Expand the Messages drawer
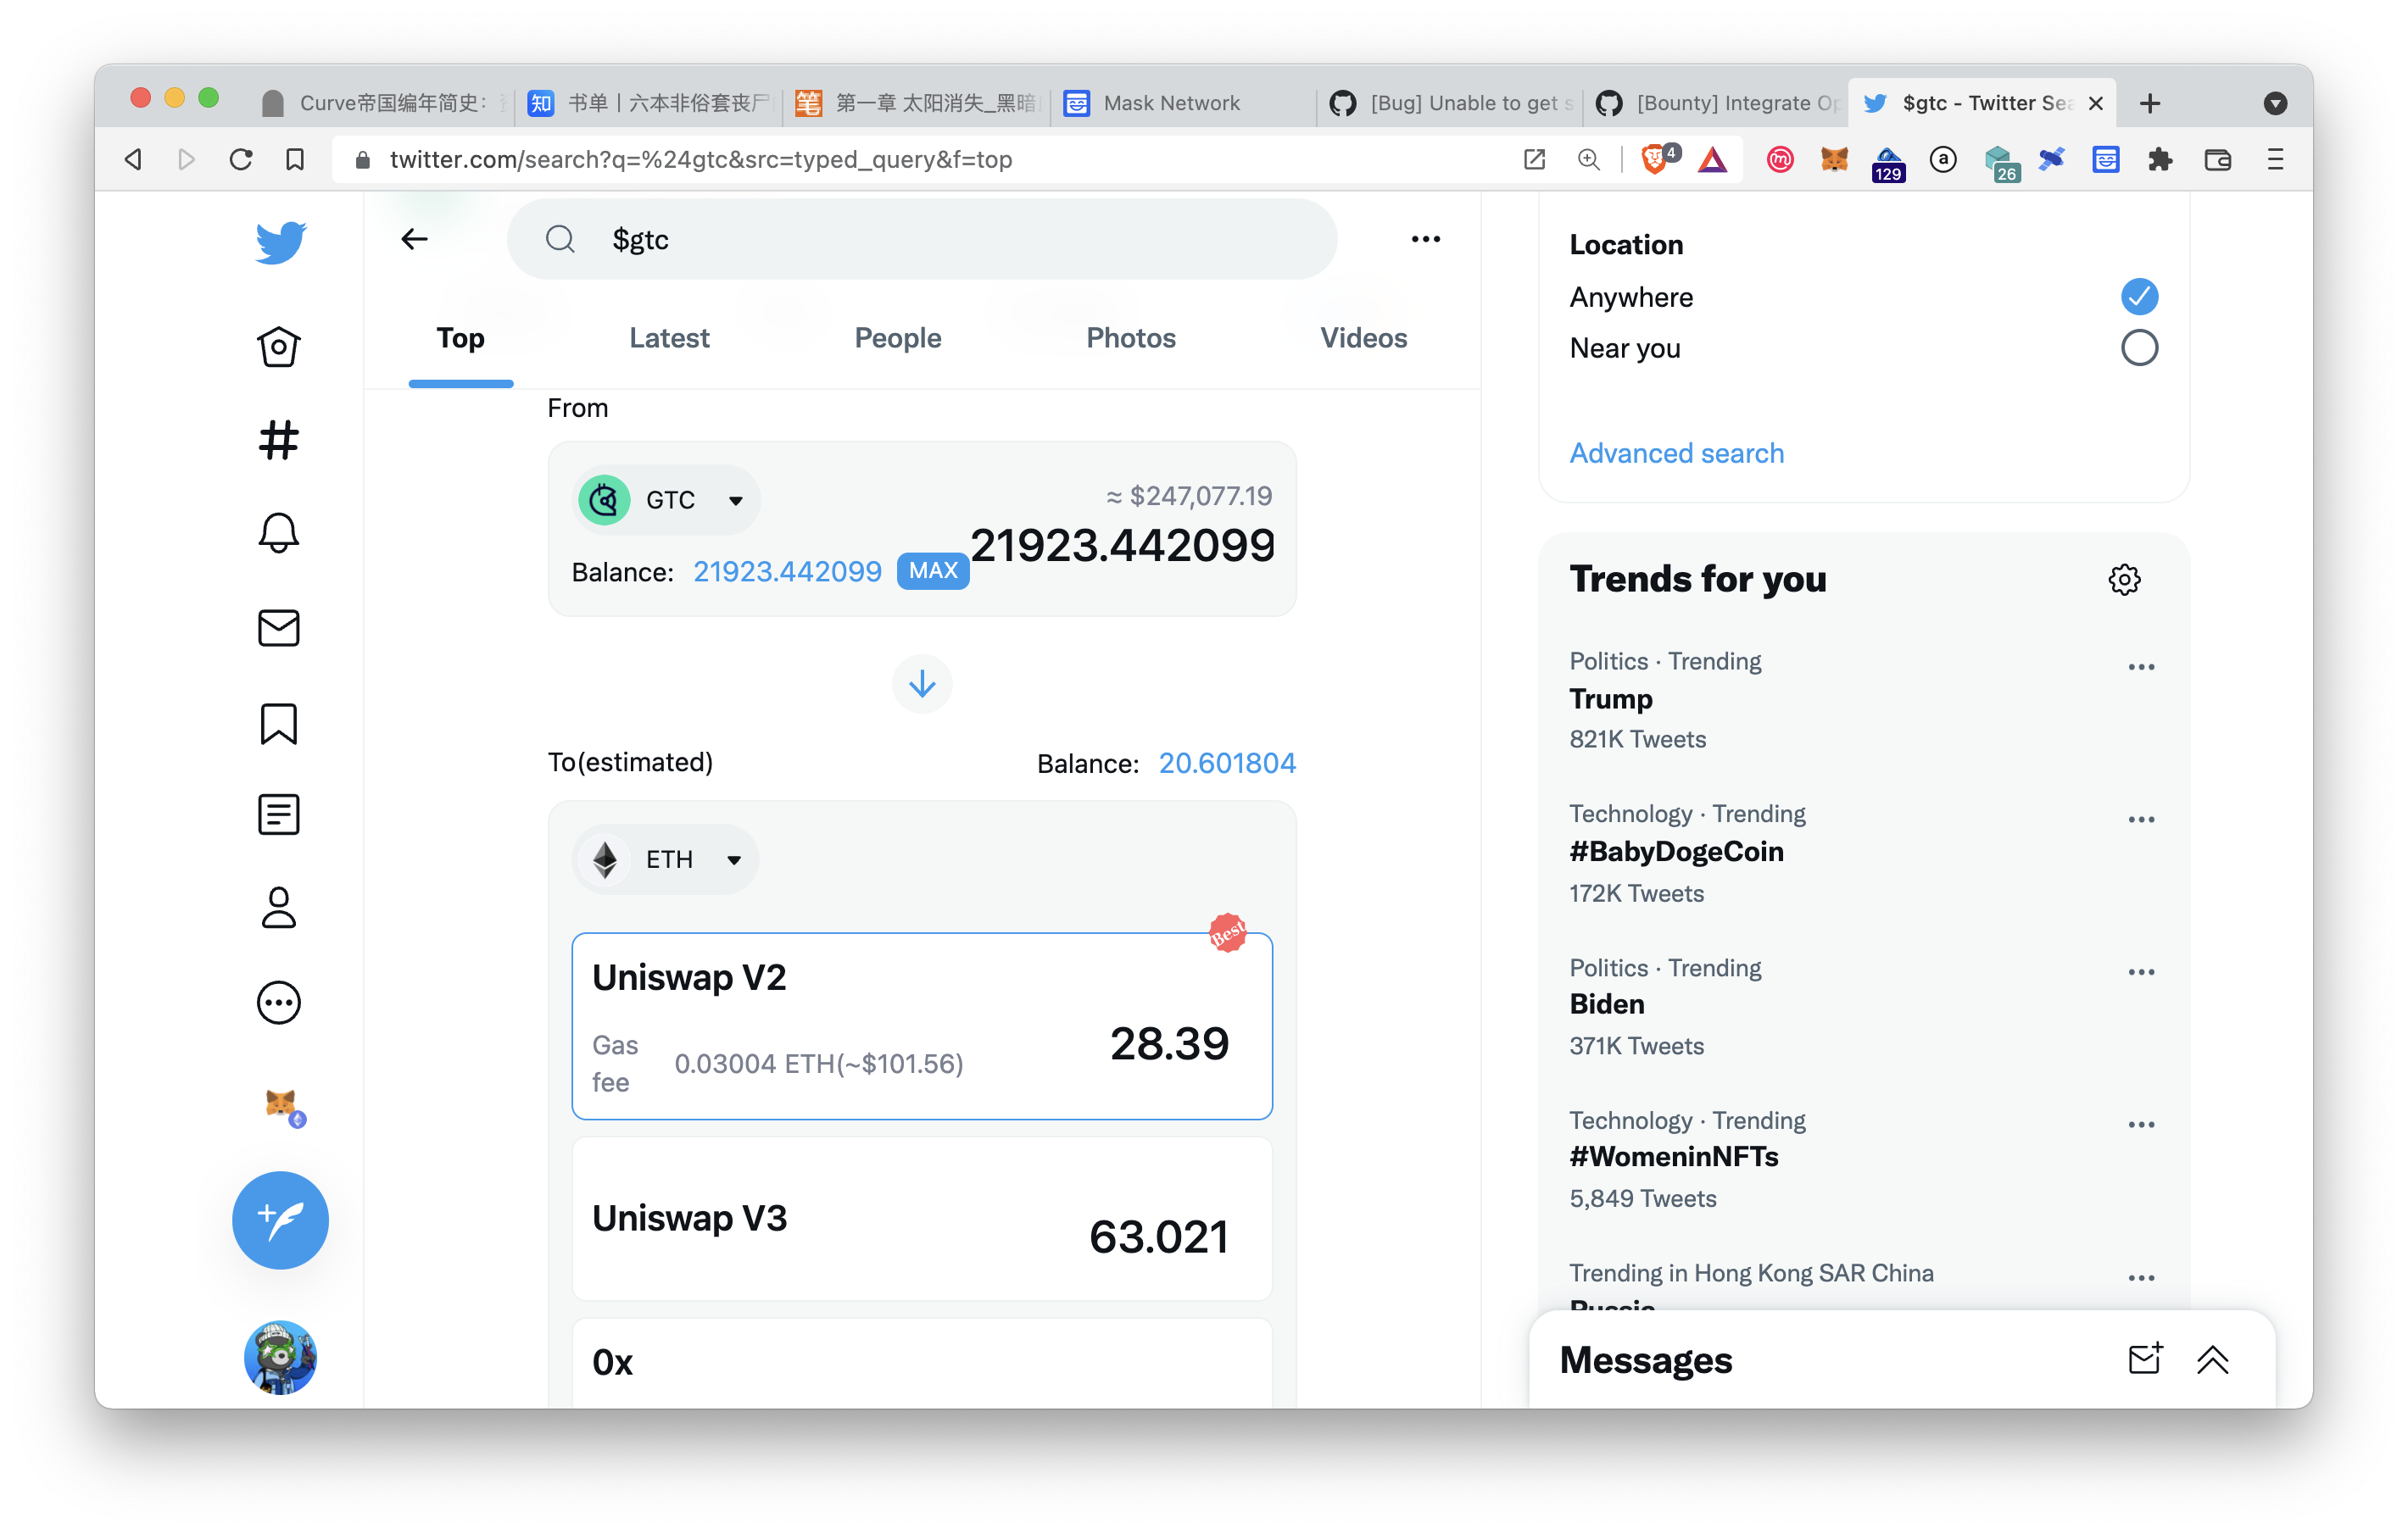This screenshot has width=2408, height=1534. (x=2212, y=1359)
